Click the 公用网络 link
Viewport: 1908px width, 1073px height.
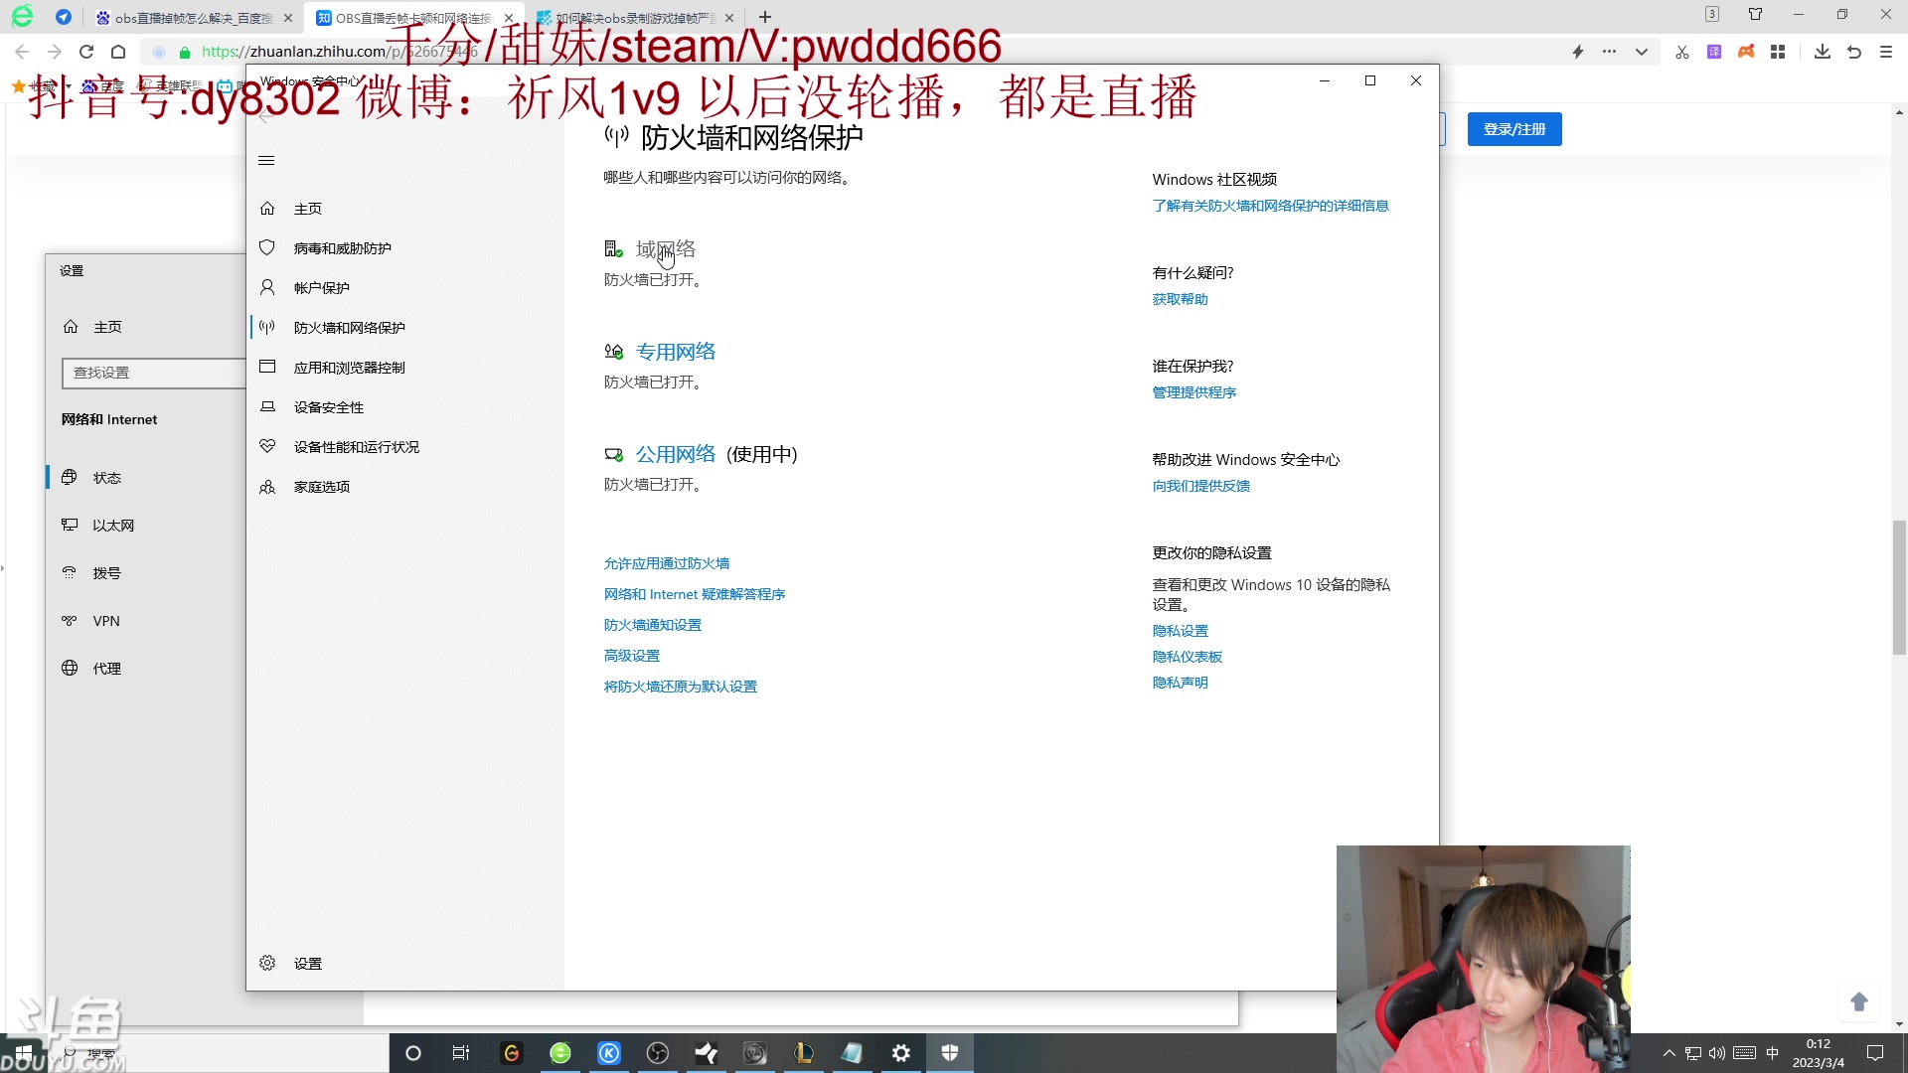[676, 454]
